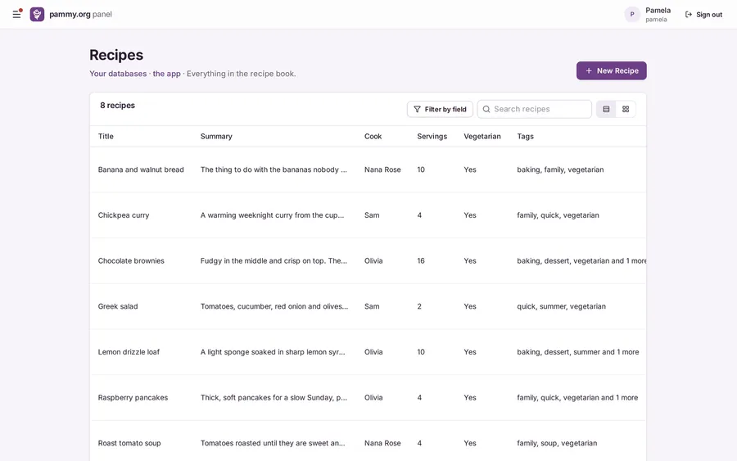The image size is (737, 461).
Task: Click the Recipes page heading
Action: (x=116, y=55)
